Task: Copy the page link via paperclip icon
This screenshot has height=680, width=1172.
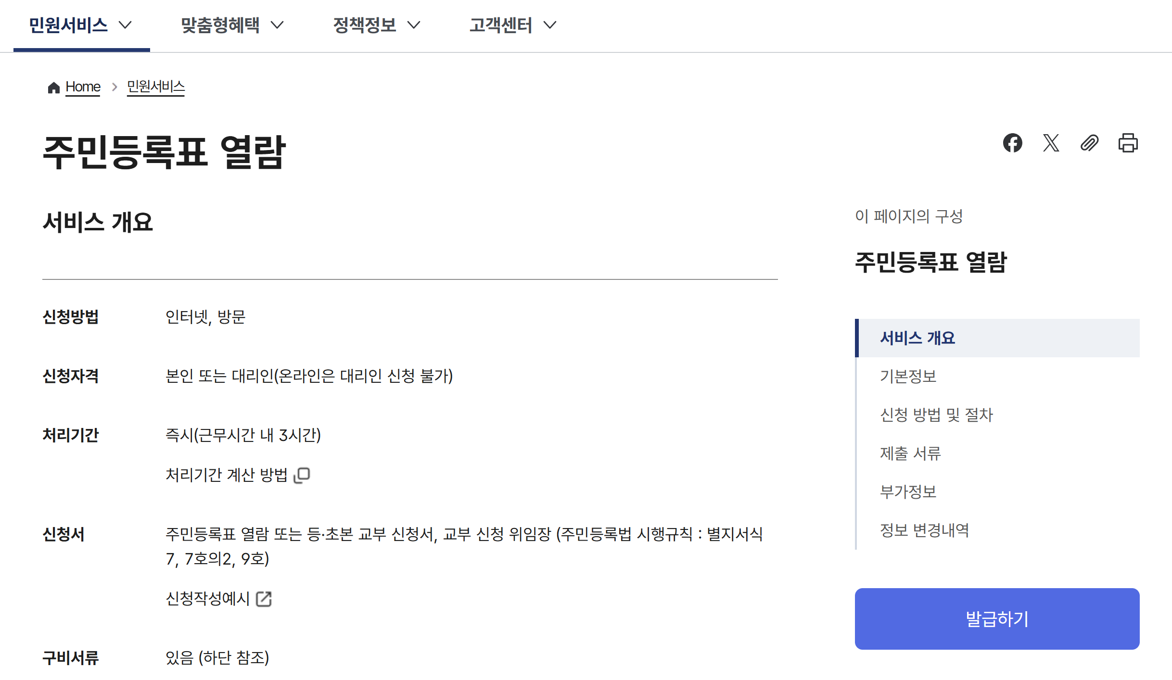Action: [x=1089, y=143]
